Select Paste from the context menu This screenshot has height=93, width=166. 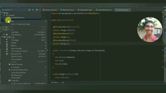pos(28,37)
